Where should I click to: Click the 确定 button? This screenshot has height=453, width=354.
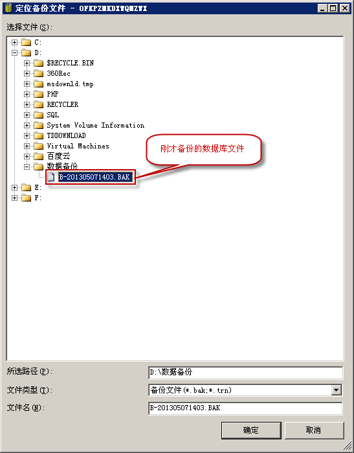[x=251, y=430]
